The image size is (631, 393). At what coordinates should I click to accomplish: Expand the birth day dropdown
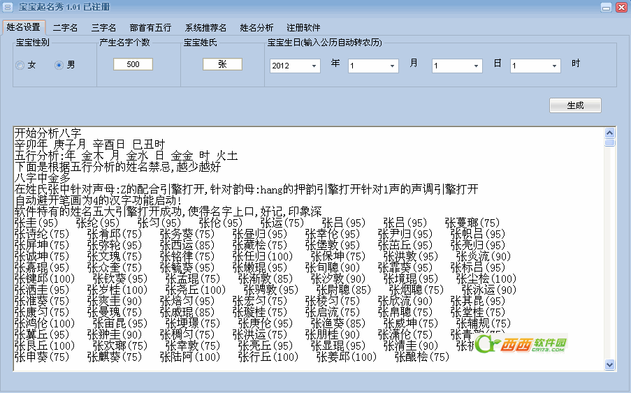476,66
